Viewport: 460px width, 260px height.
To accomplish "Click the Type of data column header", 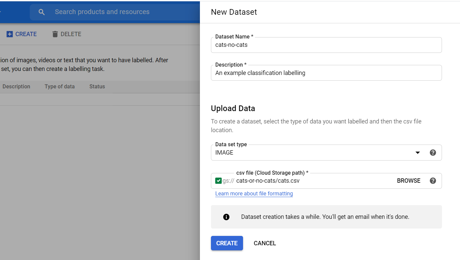I will point(60,86).
